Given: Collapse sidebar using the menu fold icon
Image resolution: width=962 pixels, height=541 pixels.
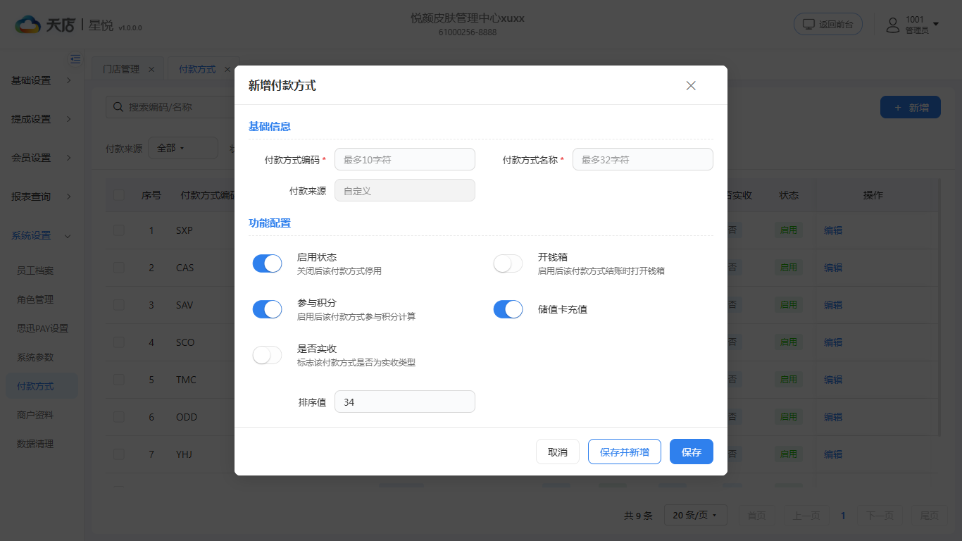Looking at the screenshot, I should point(75,59).
